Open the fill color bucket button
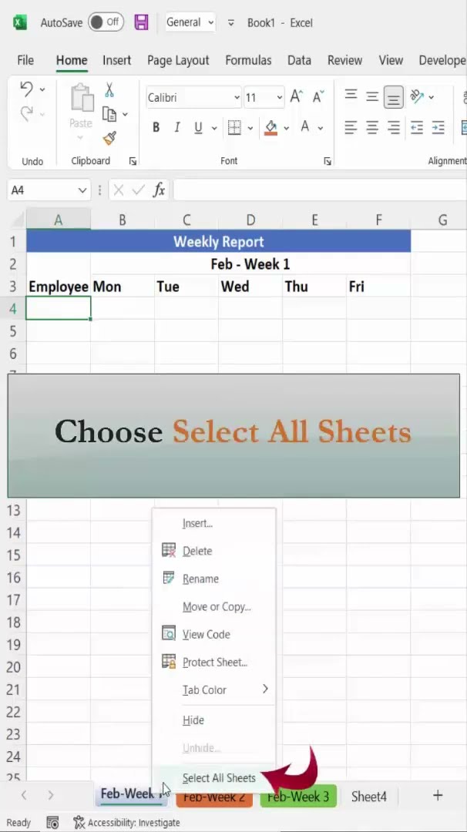 270,128
